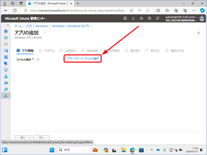Viewport: 207px width, 155px height.
Task: Open help question mark icon
Action: (149, 19)
